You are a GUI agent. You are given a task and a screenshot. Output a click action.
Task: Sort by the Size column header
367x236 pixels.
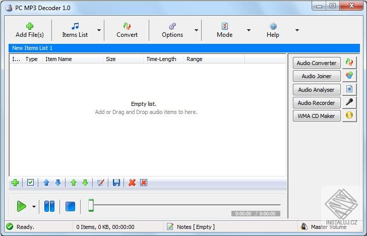point(123,59)
